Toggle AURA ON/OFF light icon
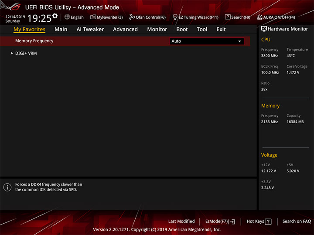314x235 pixels. click(259, 17)
